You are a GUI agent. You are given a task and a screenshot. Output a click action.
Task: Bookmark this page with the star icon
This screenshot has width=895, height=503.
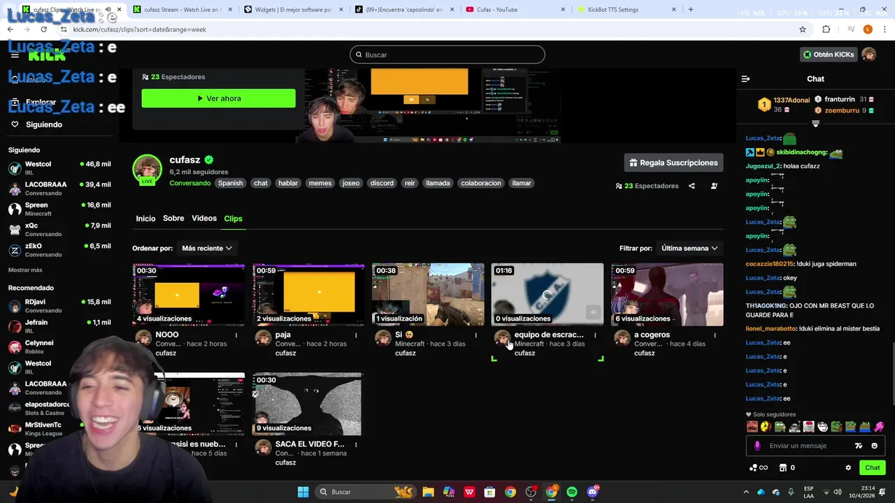tap(803, 29)
